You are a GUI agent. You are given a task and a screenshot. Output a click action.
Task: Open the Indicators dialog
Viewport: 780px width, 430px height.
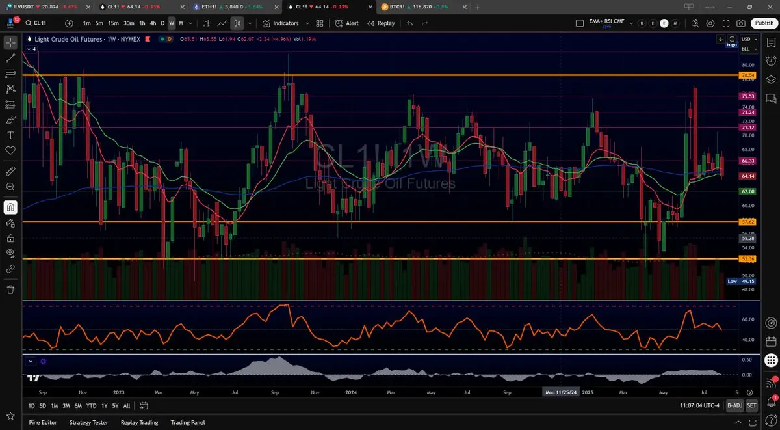pyautogui.click(x=281, y=23)
